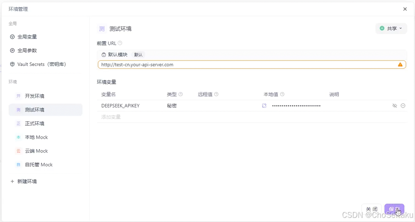This screenshot has height=222, width=415.
Task: Close the 环境管理 dialog with X
Action: [405, 9]
